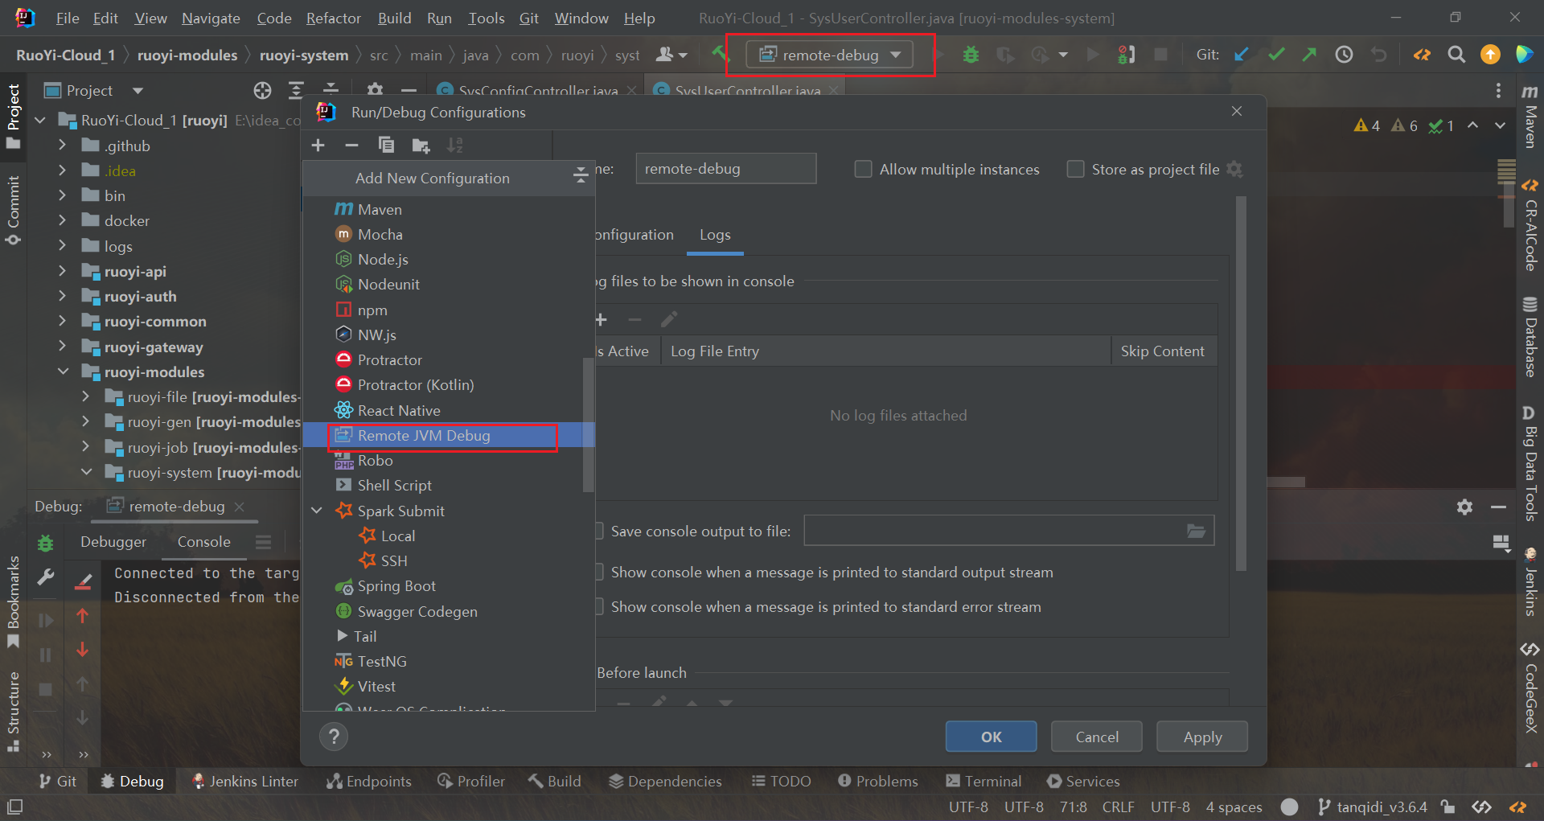1544x821 pixels.
Task: Click the dialog right-side vertical scrollbar
Action: [x=1241, y=382]
